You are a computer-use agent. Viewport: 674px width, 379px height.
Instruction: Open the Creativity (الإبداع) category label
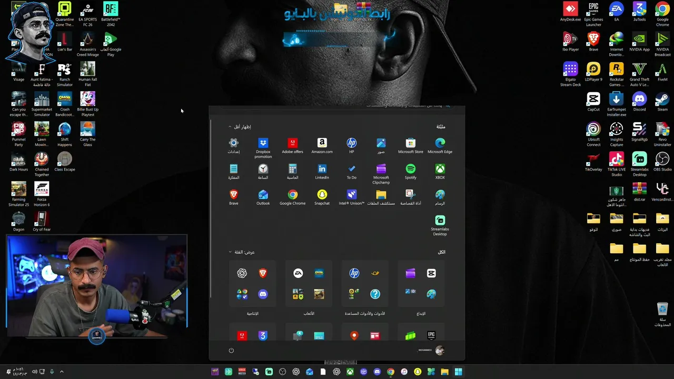click(x=421, y=314)
